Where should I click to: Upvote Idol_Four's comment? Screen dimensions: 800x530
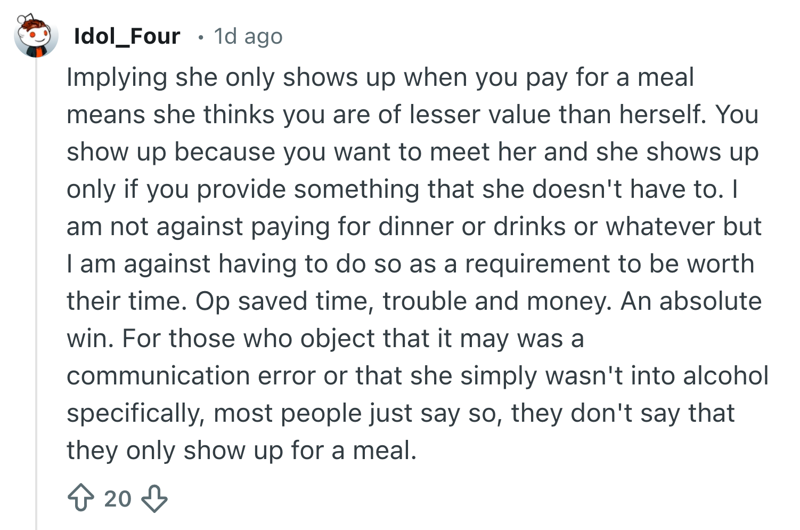point(81,498)
